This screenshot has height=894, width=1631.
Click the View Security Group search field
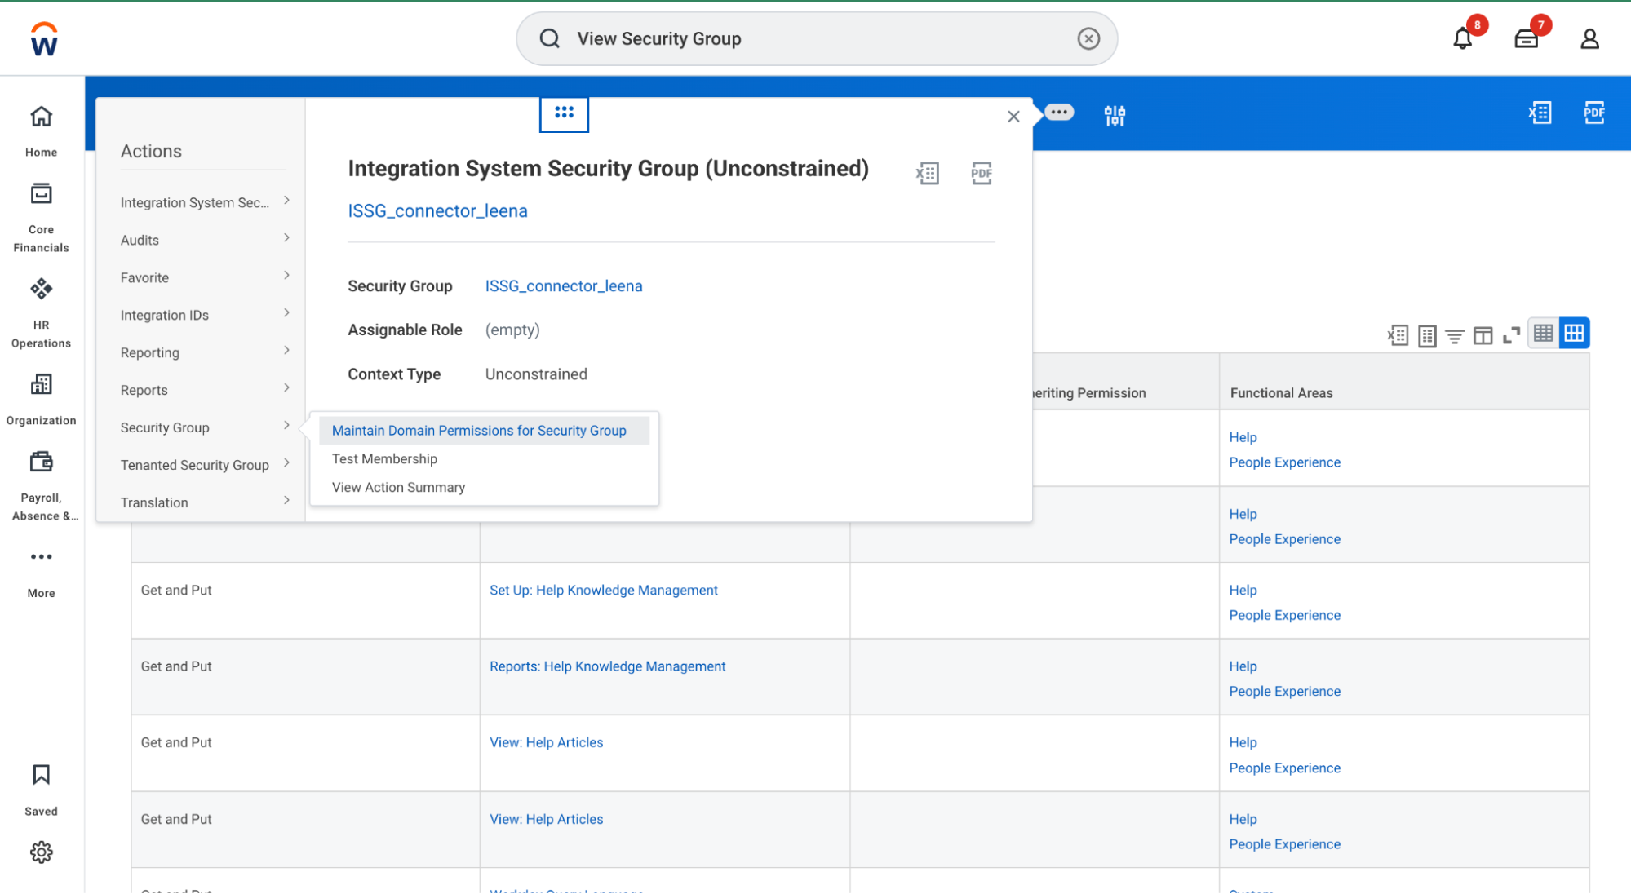816,38
